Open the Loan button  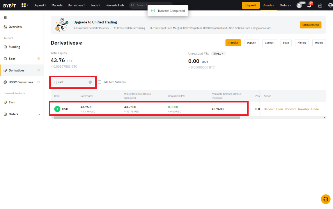coord(286,43)
